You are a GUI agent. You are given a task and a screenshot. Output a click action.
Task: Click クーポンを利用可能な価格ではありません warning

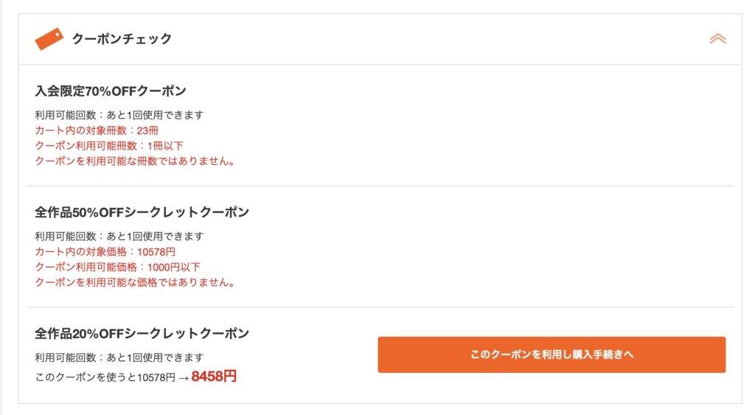point(135,282)
